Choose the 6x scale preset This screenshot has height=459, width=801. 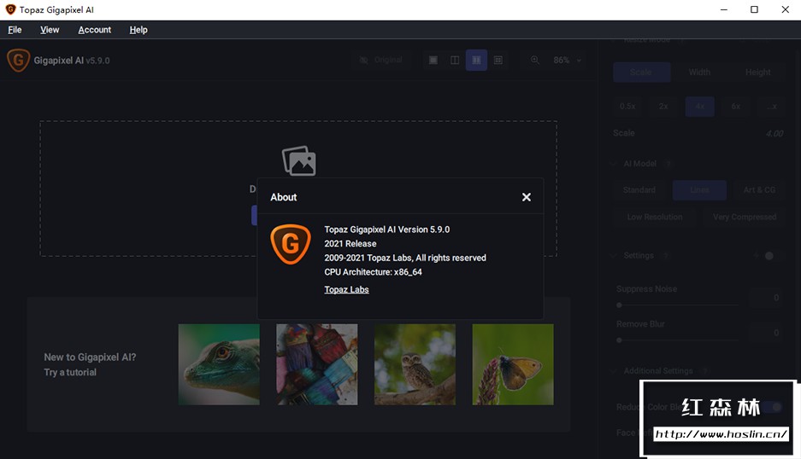point(736,107)
